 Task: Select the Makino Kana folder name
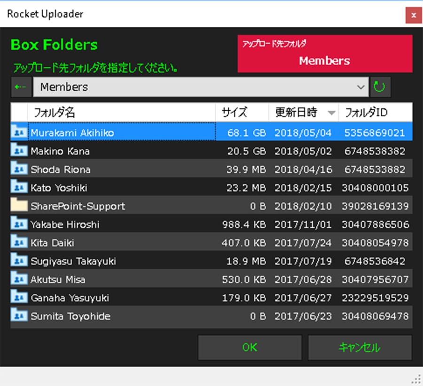tap(60, 151)
